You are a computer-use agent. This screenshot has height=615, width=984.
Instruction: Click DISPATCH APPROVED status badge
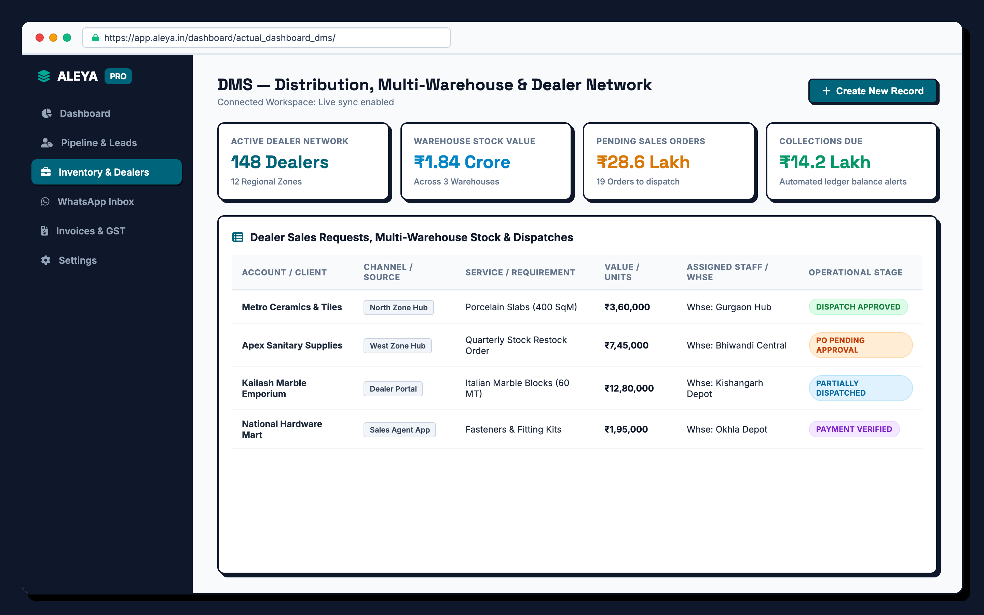point(858,307)
